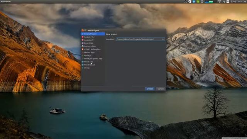Choose the Angular CLI project type

coord(93,37)
